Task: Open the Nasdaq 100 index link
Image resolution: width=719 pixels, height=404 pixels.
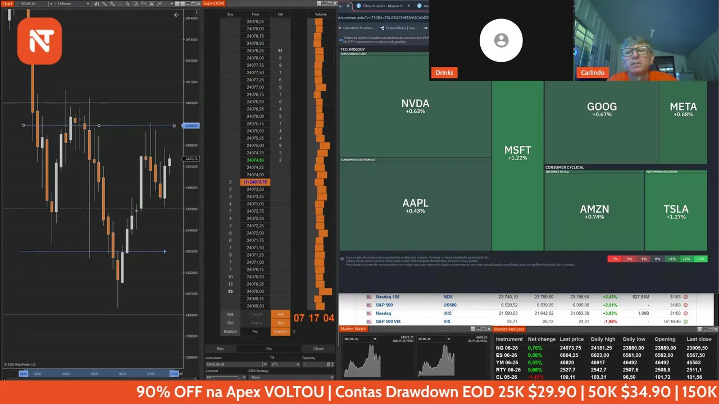Action: tap(388, 297)
